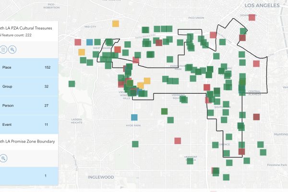
Task: Click the zoom-to icon under Promise Zone Boundary
Action: pos(3,158)
